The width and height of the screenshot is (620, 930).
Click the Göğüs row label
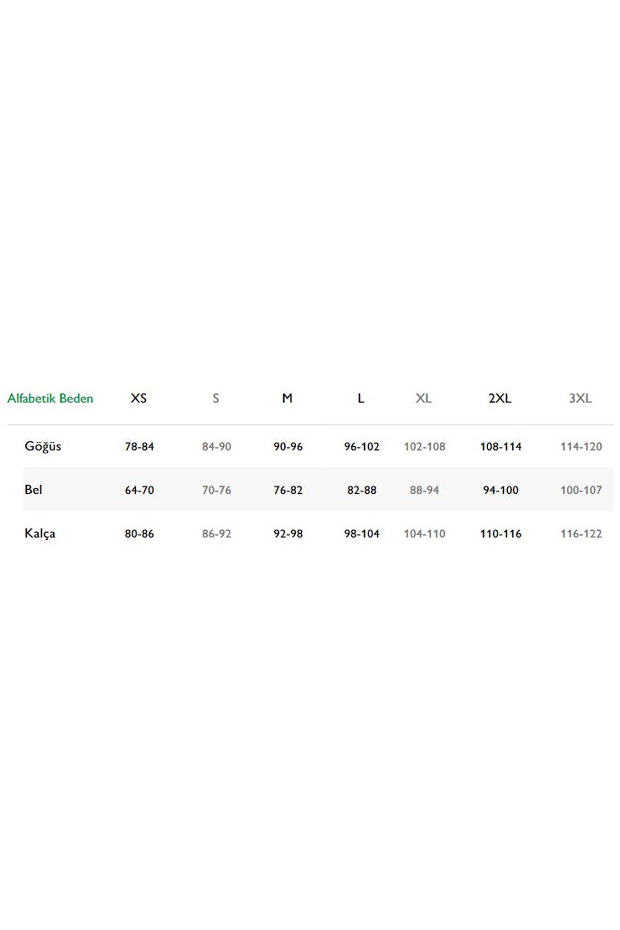[x=43, y=446]
